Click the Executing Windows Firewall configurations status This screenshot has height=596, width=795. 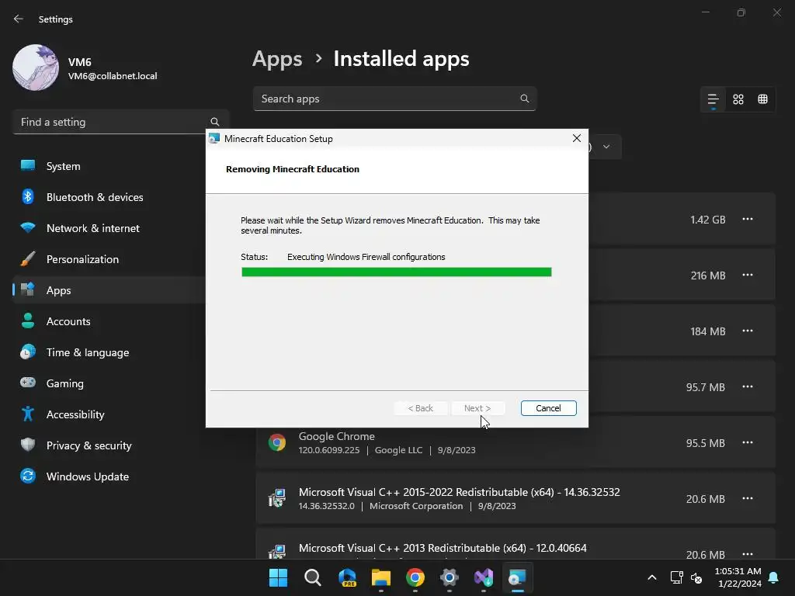pos(366,257)
